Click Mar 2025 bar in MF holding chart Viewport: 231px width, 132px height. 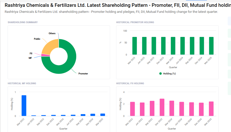[103, 115]
